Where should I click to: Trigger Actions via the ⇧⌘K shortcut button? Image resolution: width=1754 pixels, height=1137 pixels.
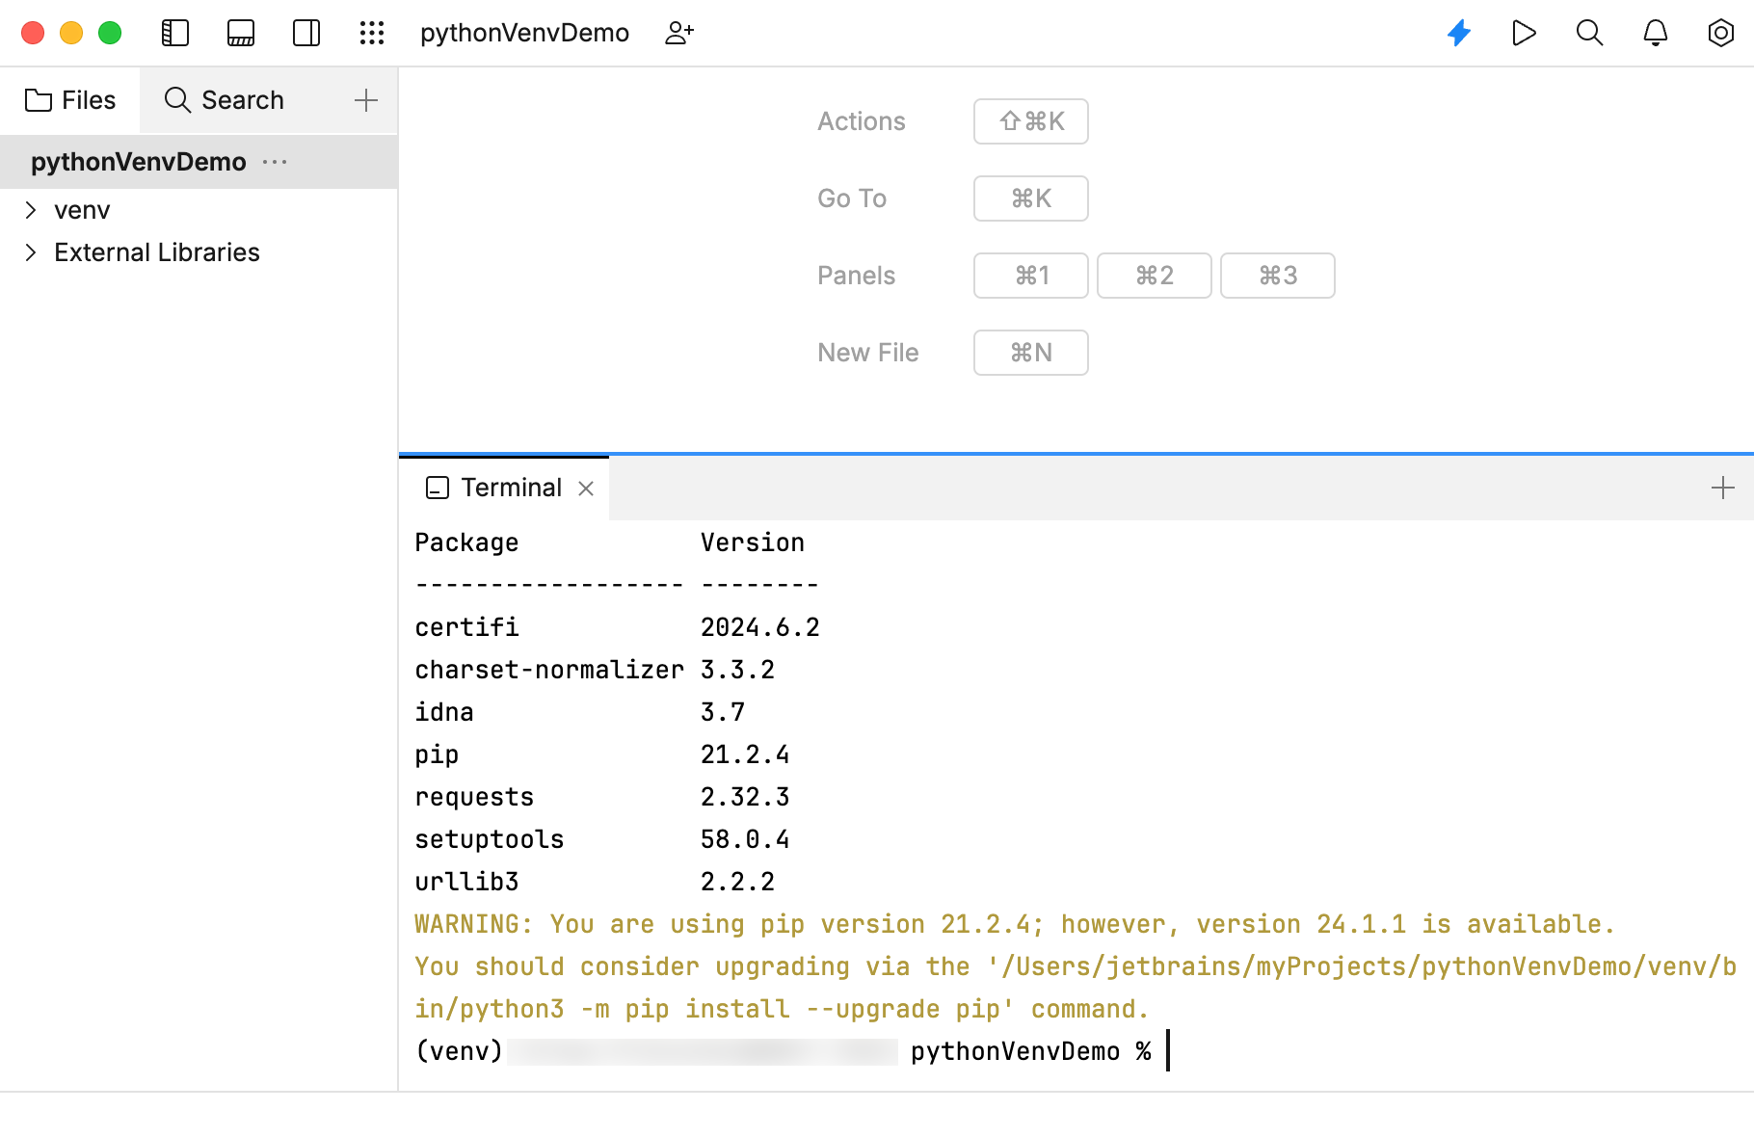[1030, 121]
